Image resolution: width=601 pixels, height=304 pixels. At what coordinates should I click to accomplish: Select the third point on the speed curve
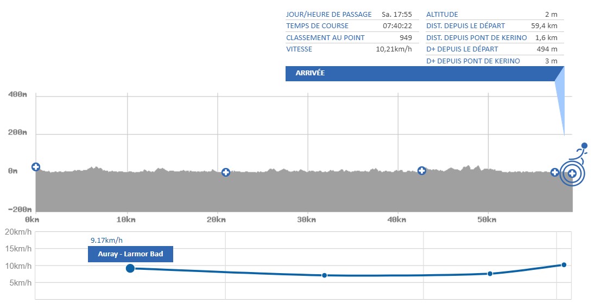(490, 274)
